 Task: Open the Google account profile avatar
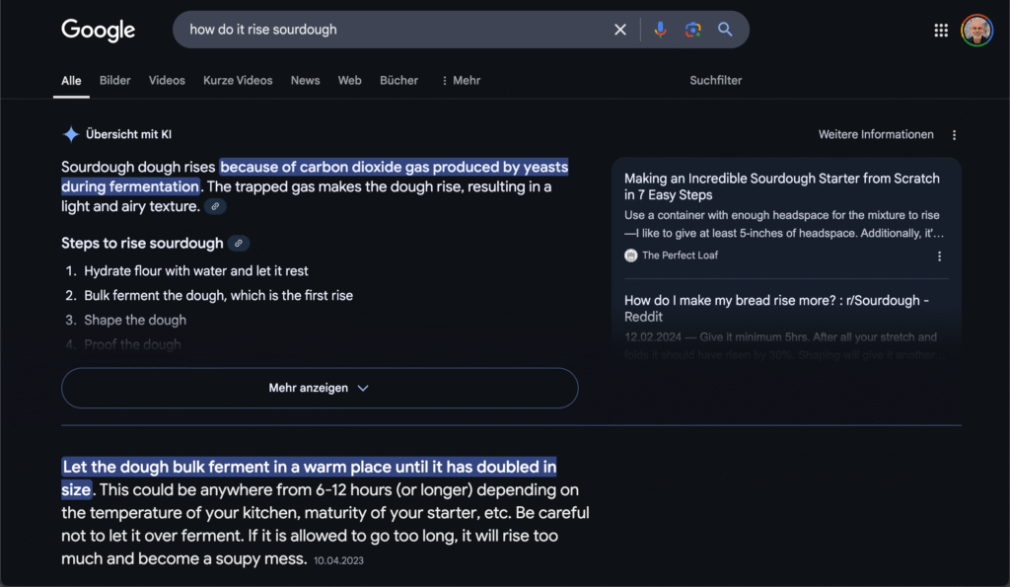click(x=976, y=31)
